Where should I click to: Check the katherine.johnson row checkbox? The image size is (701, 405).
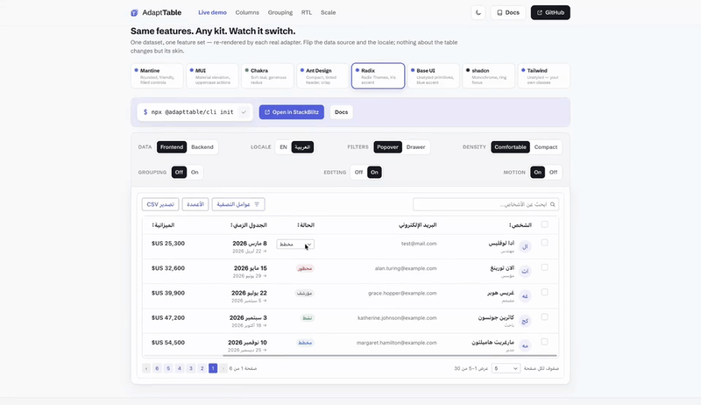544,317
